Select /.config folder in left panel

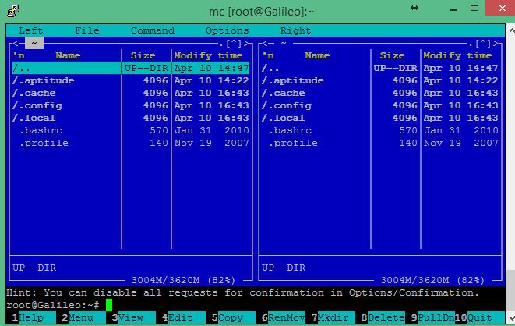tap(131, 105)
